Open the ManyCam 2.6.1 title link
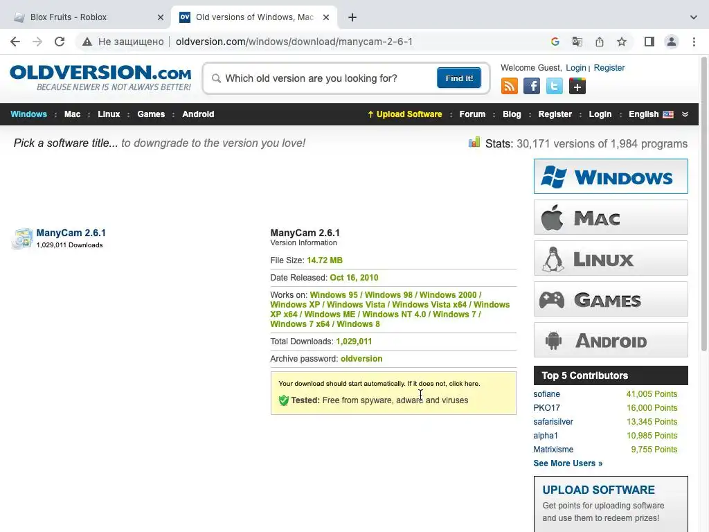 [71, 233]
